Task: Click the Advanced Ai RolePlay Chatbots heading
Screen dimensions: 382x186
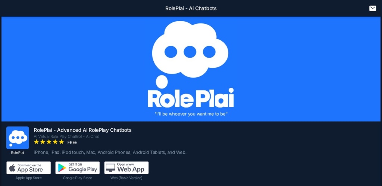Action: click(x=82, y=130)
